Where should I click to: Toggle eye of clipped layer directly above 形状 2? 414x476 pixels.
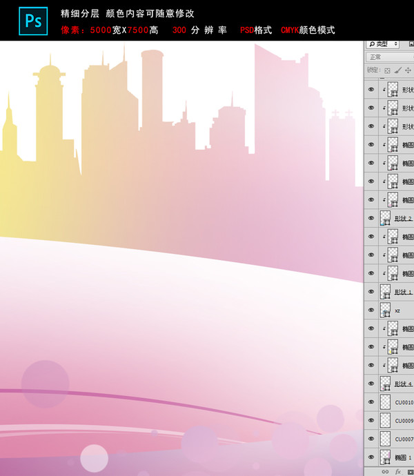click(371, 199)
